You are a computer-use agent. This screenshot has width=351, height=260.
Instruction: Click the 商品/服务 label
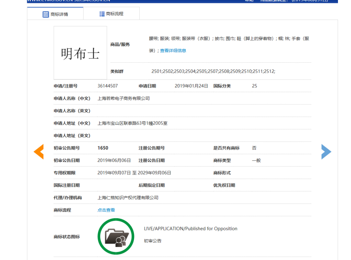[120, 44]
